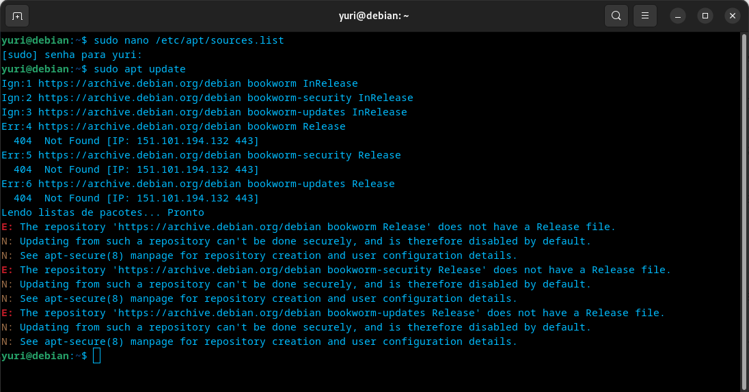Click the window title yuri@debian: ~

[x=374, y=16]
